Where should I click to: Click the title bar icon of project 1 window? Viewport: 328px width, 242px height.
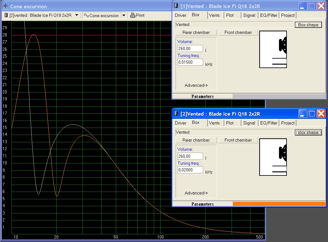(x=176, y=6)
